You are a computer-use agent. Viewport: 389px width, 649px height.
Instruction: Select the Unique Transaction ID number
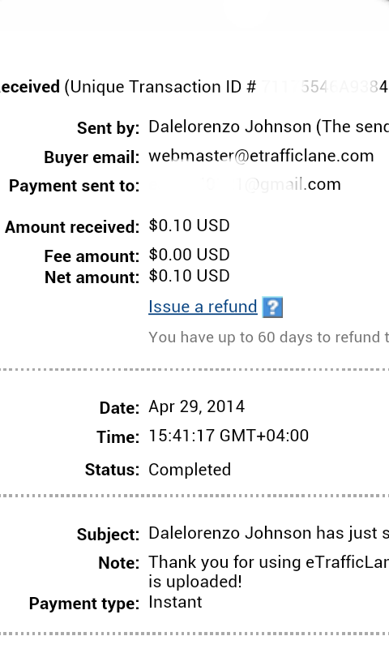pyautogui.click(x=324, y=87)
